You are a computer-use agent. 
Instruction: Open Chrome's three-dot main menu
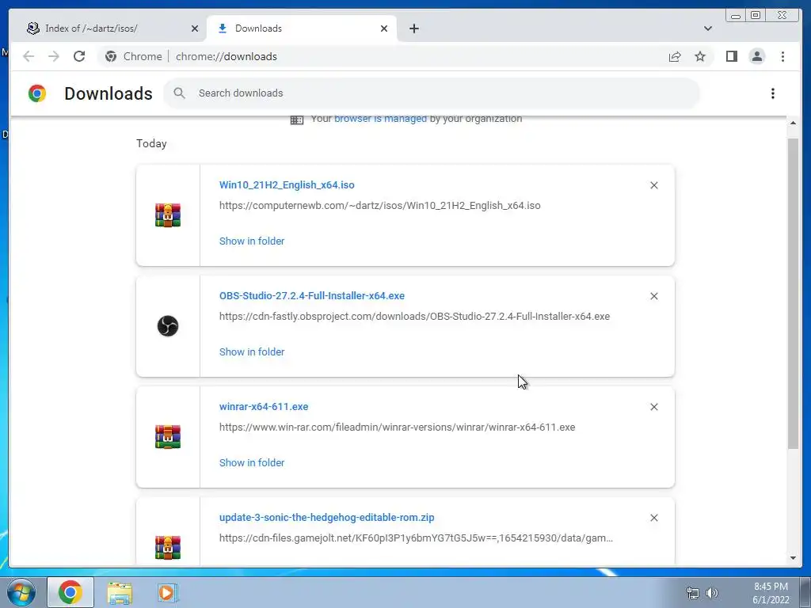[782, 56]
